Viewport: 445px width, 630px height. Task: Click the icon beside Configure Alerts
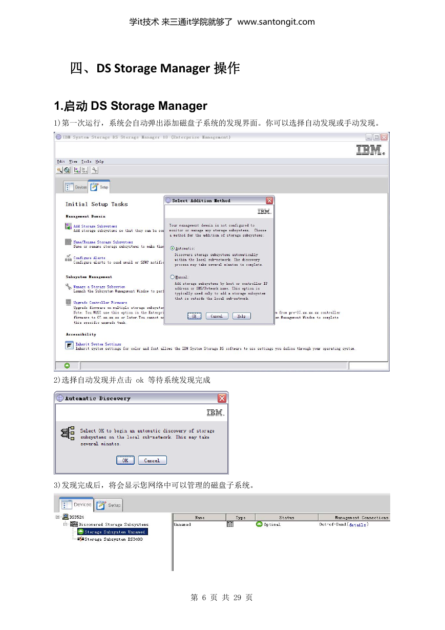68,258
